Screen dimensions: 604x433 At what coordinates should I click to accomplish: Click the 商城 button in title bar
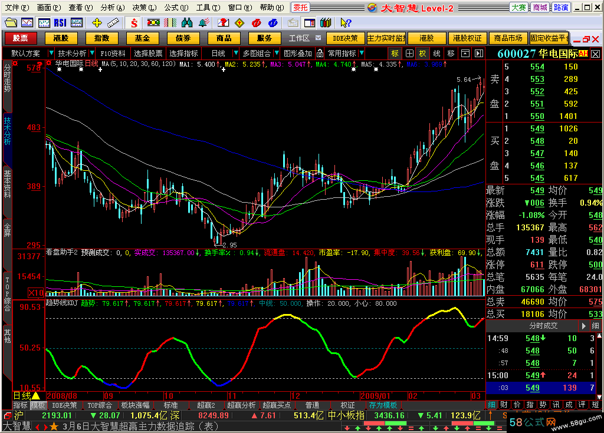click(x=540, y=7)
